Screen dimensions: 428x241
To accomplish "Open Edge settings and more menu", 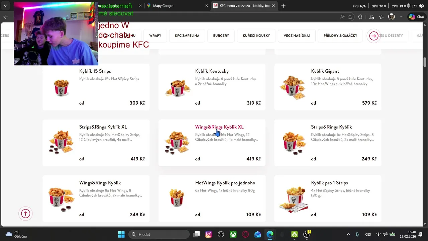I will coord(402,17).
